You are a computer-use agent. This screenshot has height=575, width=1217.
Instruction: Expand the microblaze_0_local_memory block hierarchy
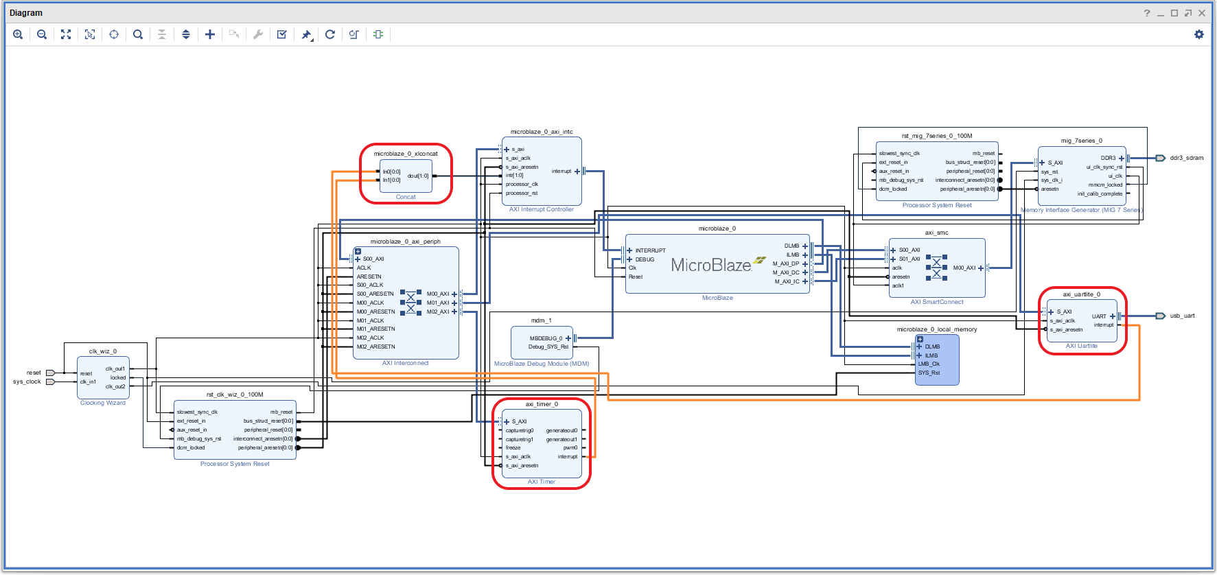pyautogui.click(x=920, y=339)
